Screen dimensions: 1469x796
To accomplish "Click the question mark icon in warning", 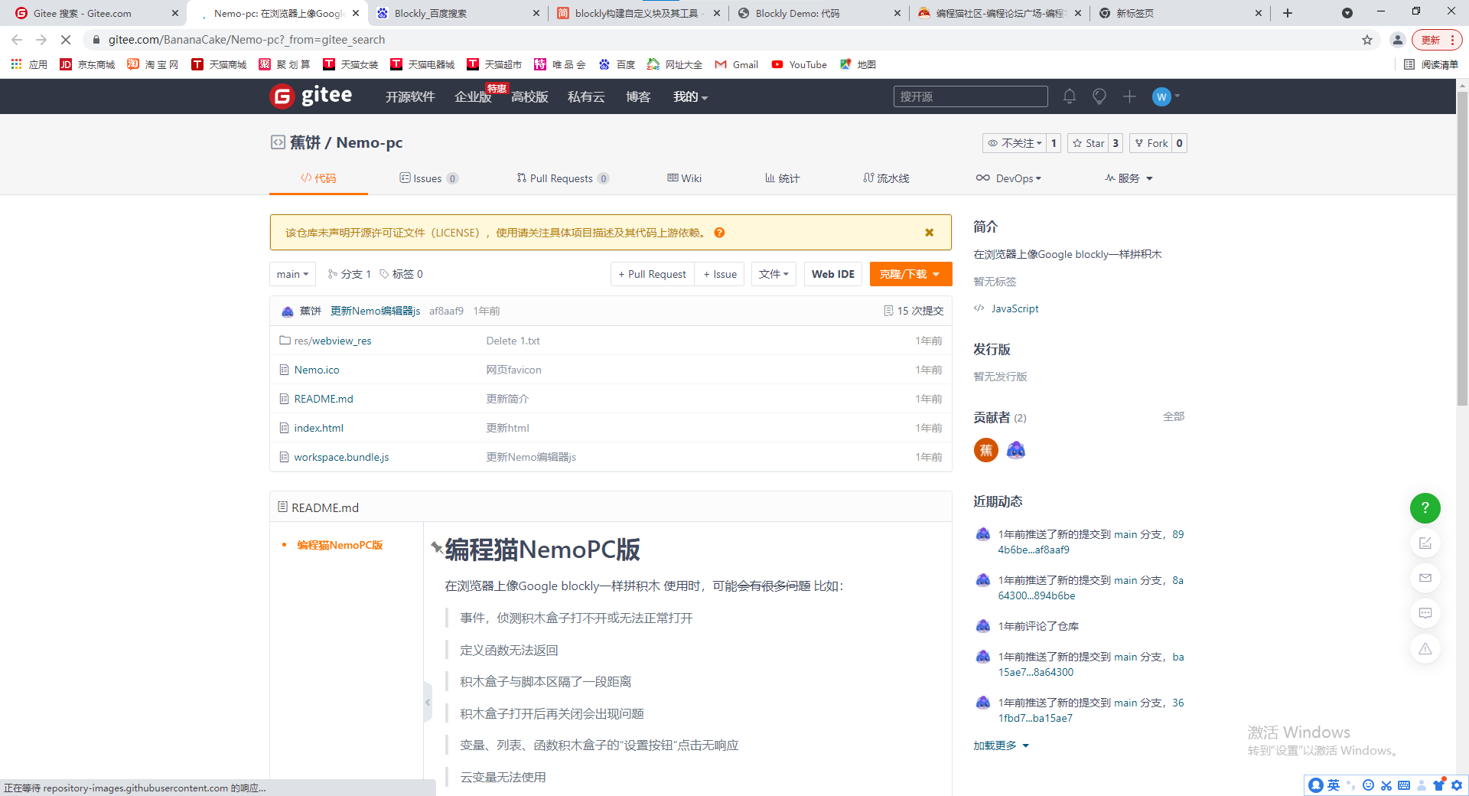I will pyautogui.click(x=719, y=233).
